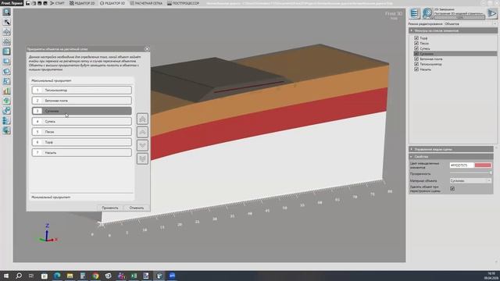This screenshot has width=500, height=281.
Task: Collapse the Свойства properties section
Action: pos(451,156)
